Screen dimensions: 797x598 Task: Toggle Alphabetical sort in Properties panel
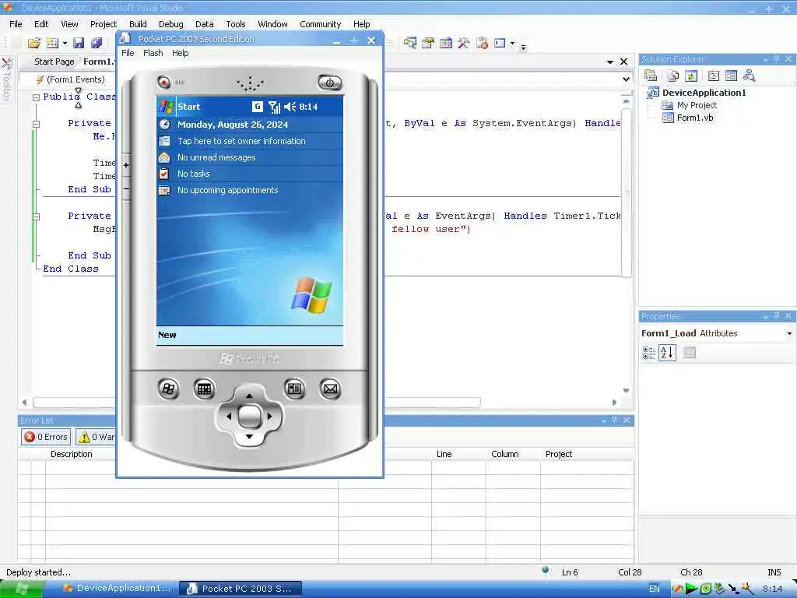667,353
